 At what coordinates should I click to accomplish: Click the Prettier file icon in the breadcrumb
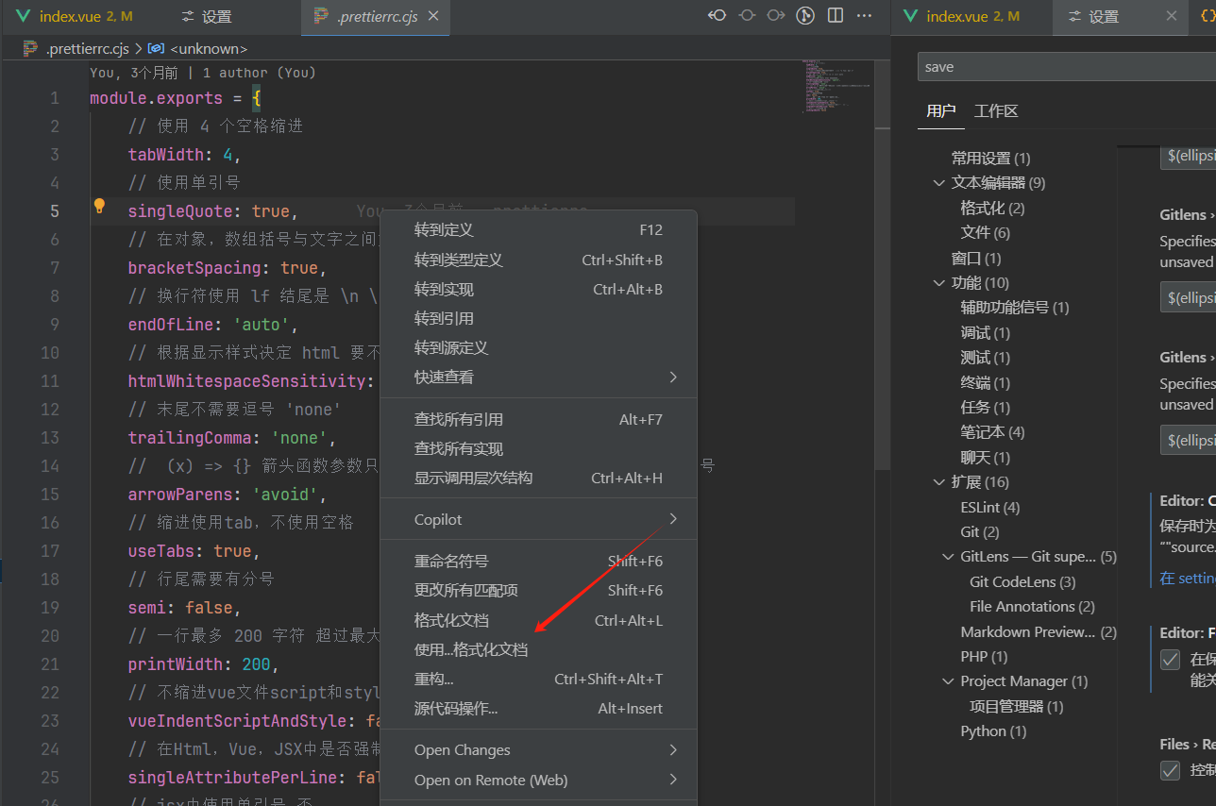pos(29,48)
